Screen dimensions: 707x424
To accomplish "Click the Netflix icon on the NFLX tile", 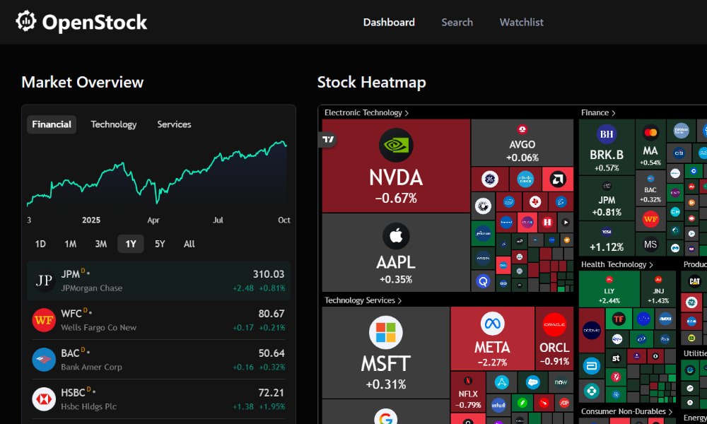I will pyautogui.click(x=467, y=382).
